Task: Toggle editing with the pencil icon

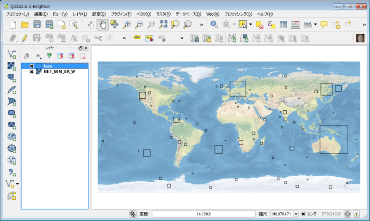Action: 25,38
